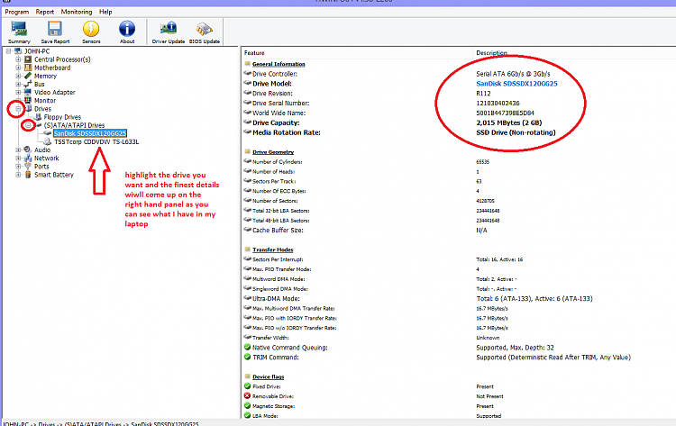Click the Native Command Queuing green check icon
676x426 pixels.
click(247, 347)
